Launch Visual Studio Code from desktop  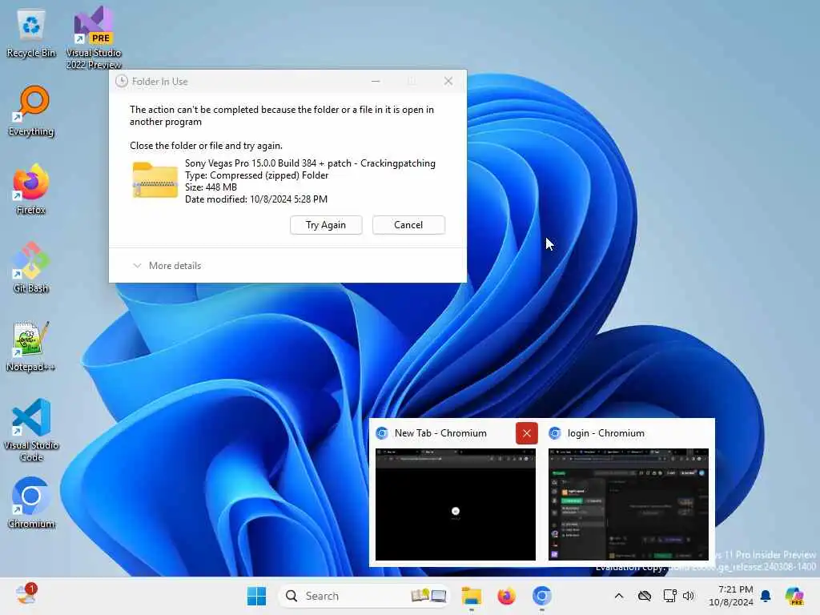pyautogui.click(x=31, y=430)
